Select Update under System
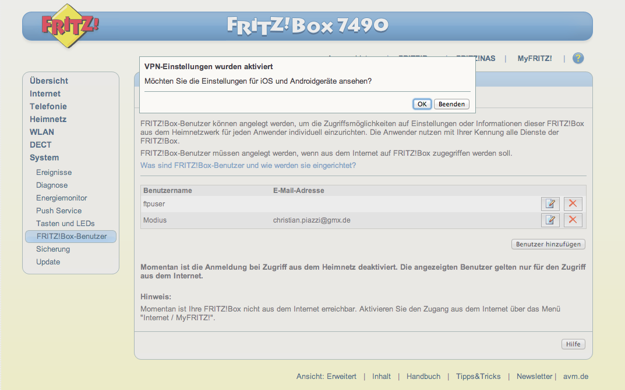 (x=48, y=262)
